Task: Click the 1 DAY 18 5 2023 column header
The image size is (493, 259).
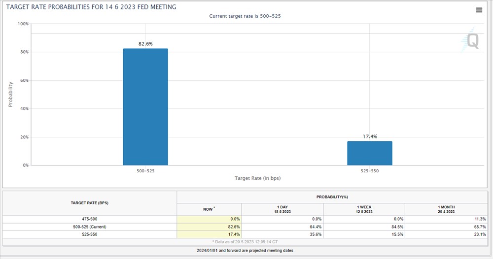Action: click(282, 209)
